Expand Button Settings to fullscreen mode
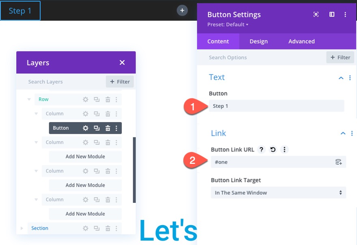The width and height of the screenshot is (357, 245). 316,14
